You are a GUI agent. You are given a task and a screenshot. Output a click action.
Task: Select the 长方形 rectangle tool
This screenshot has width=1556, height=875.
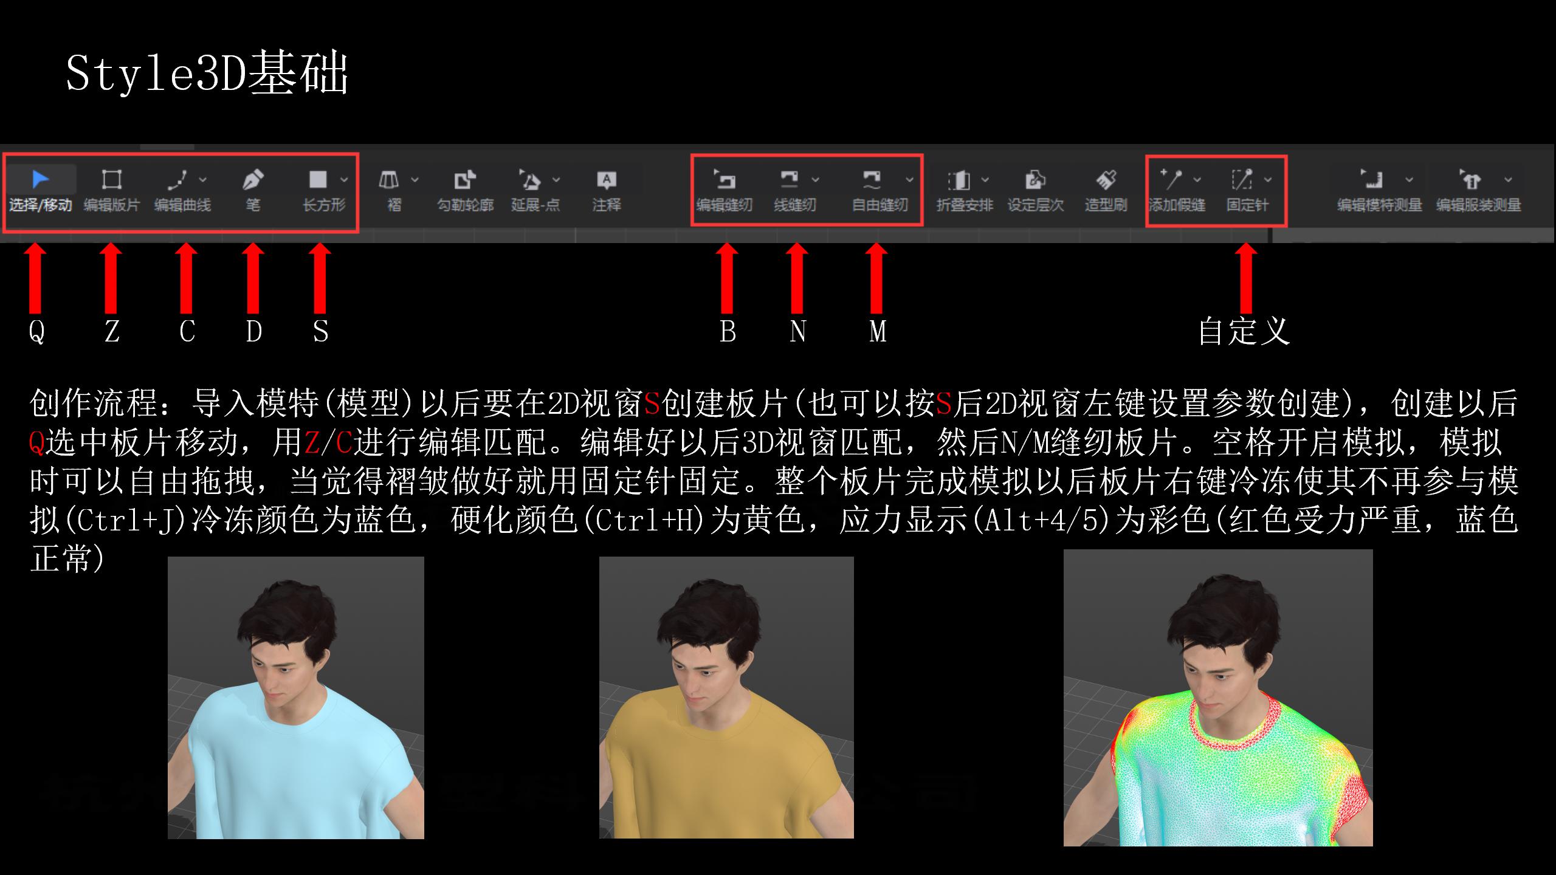(x=323, y=190)
